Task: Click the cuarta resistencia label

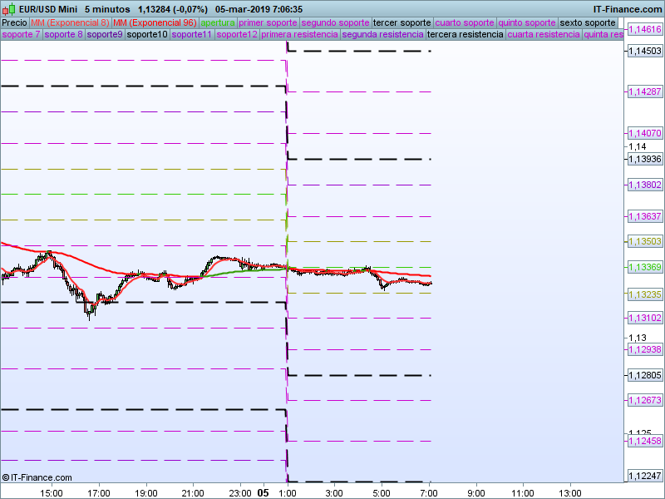Action: coord(544,34)
